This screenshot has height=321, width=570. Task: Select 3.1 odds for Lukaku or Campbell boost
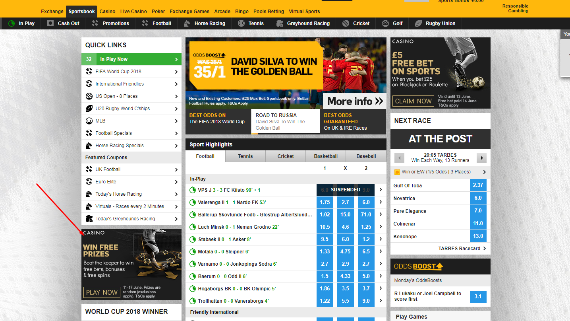point(478,296)
